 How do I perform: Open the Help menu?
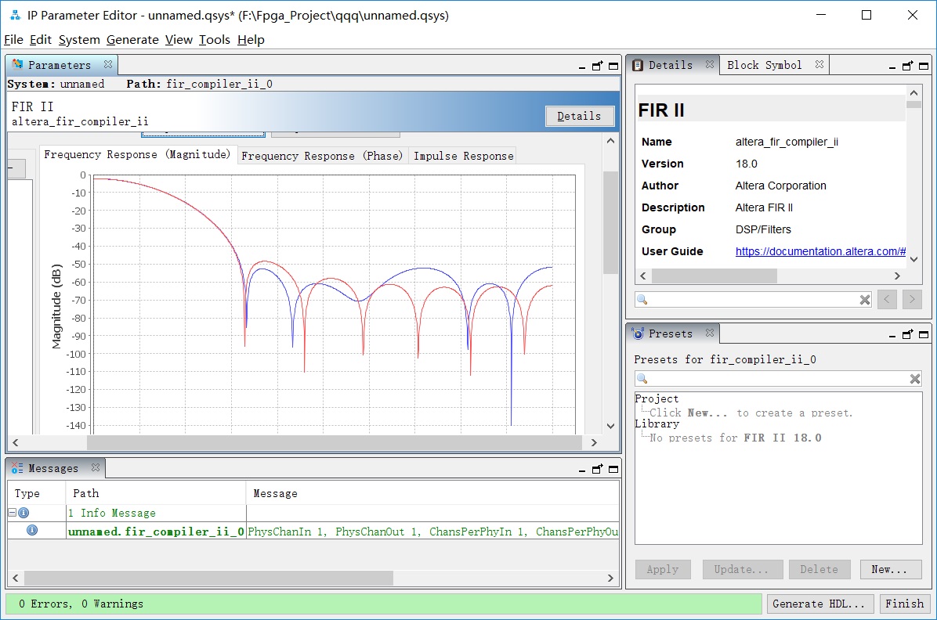coord(251,39)
